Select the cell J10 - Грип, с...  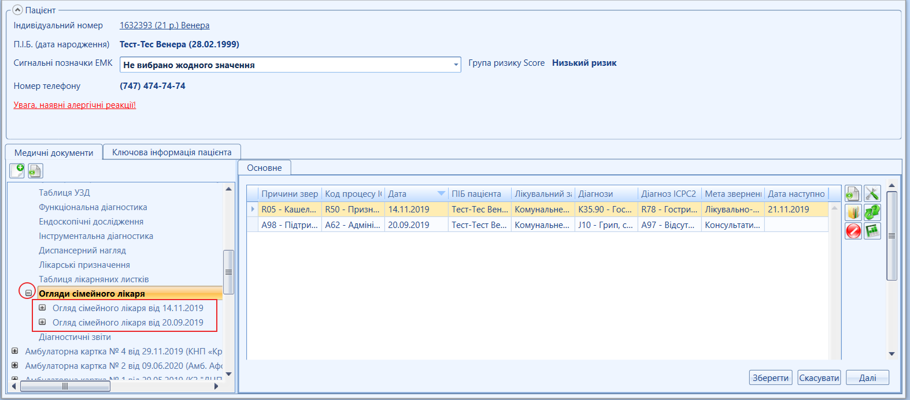606,225
